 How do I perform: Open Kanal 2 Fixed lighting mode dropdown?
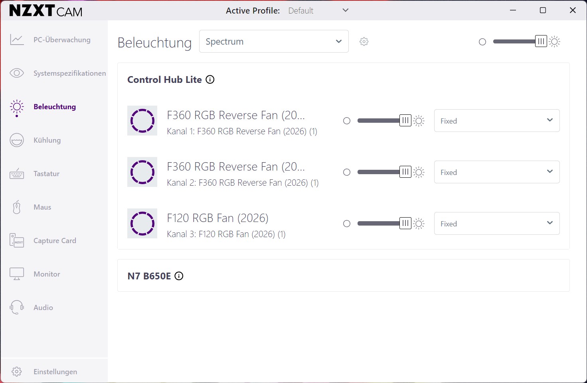[497, 172]
